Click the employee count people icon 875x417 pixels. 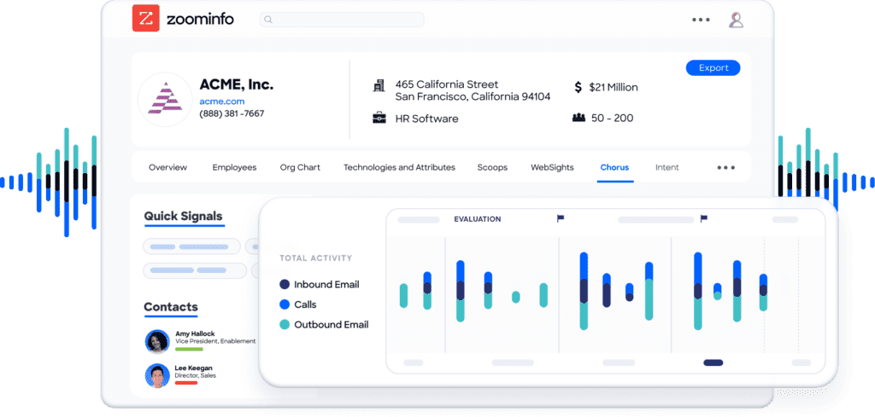[x=578, y=118]
